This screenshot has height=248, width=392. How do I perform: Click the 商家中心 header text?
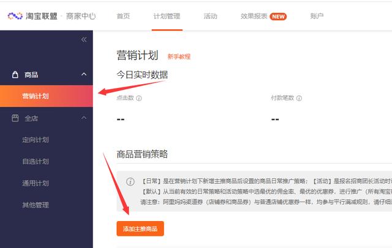tap(81, 16)
